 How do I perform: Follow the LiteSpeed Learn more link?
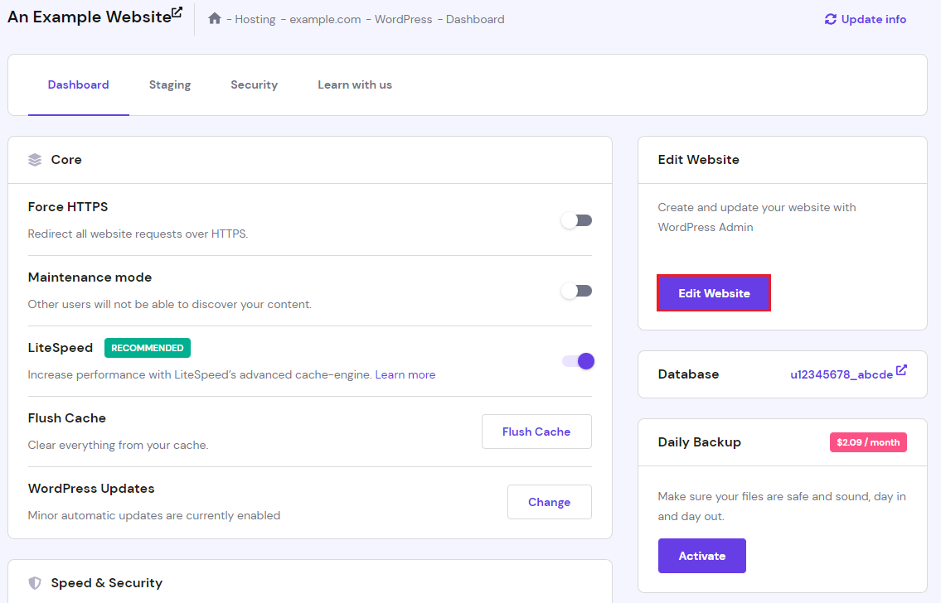405,374
